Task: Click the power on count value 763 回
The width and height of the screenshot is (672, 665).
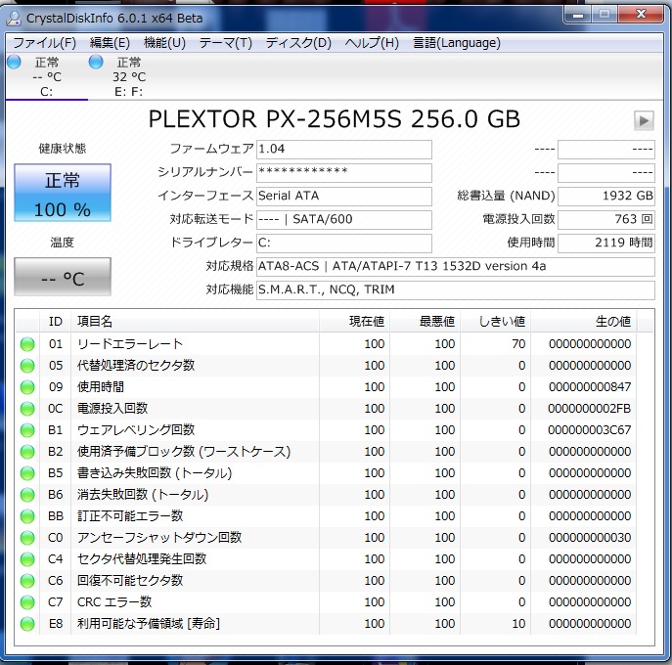Action: coord(606,219)
